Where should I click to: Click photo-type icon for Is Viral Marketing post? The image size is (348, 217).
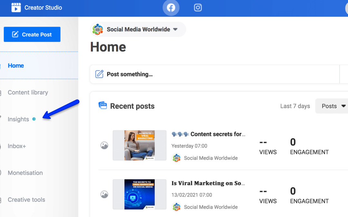(x=104, y=194)
